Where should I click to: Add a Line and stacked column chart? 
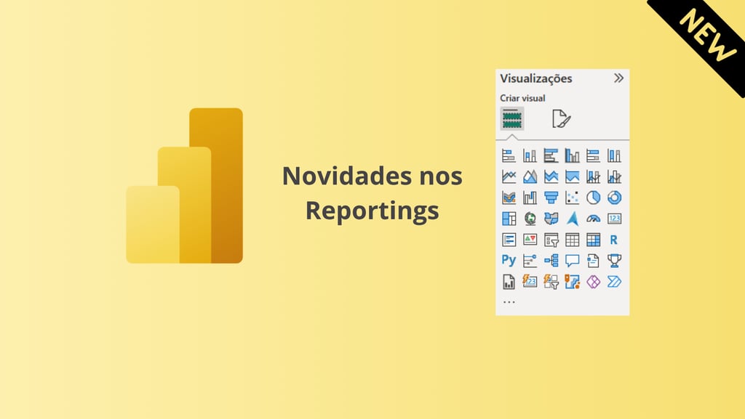[593, 176]
